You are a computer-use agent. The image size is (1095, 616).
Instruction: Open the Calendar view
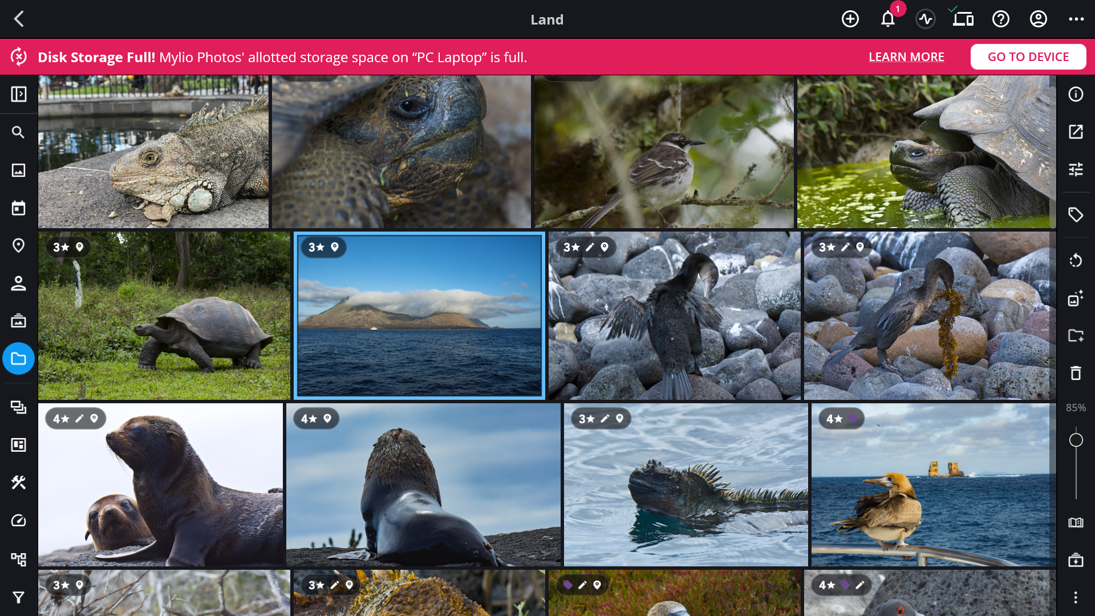[x=18, y=208]
